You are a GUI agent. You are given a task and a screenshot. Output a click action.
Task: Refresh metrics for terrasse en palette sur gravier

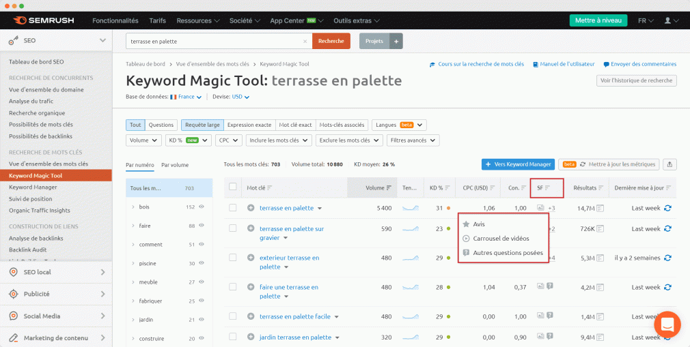(667, 229)
